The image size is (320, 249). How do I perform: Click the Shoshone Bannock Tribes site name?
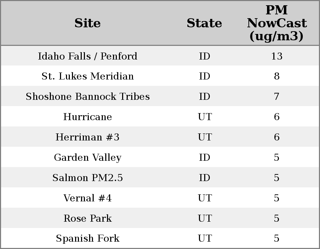[x=87, y=97]
